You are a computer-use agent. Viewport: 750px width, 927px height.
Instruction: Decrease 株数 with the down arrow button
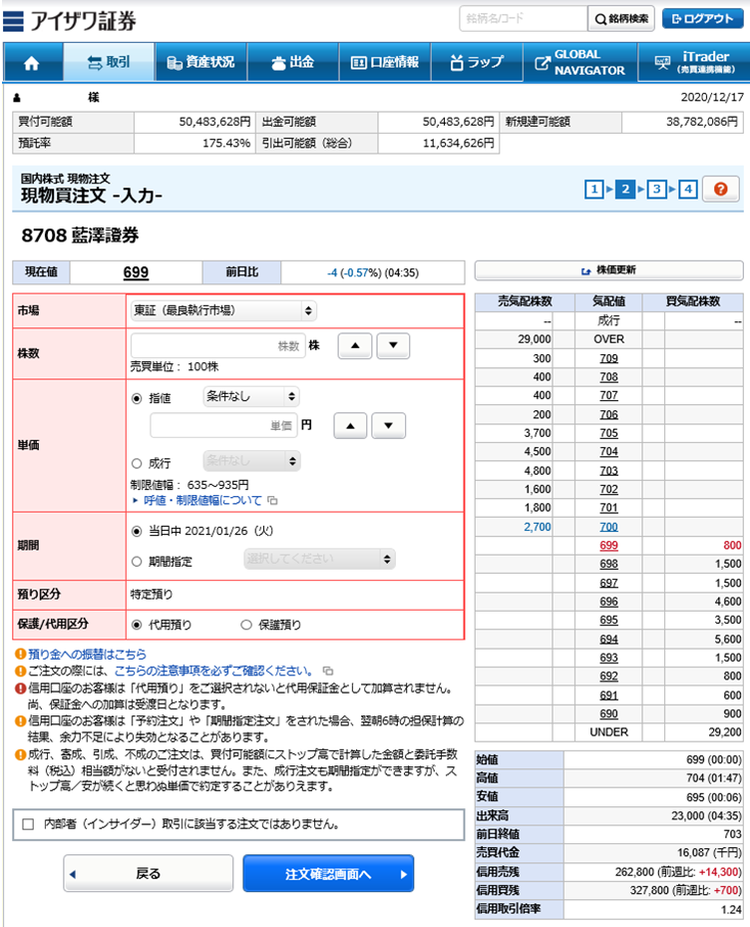click(393, 346)
